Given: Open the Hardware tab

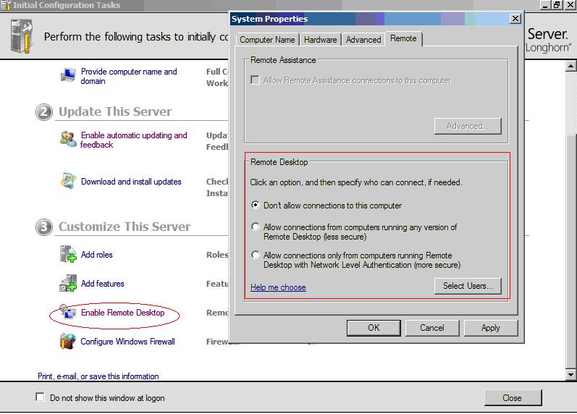Looking at the screenshot, I should point(320,40).
